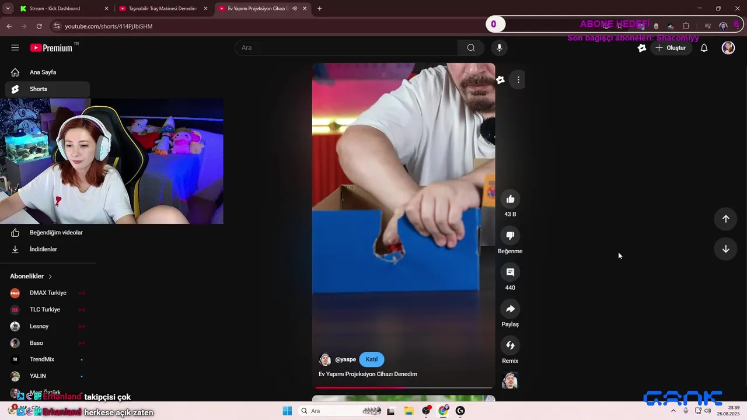The height and width of the screenshot is (420, 747).
Task: Click the Short's progress bar
Action: (403, 387)
